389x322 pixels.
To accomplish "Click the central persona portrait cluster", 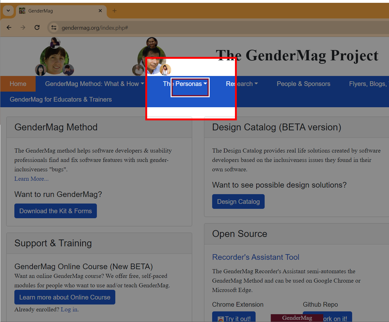I will point(152,57).
